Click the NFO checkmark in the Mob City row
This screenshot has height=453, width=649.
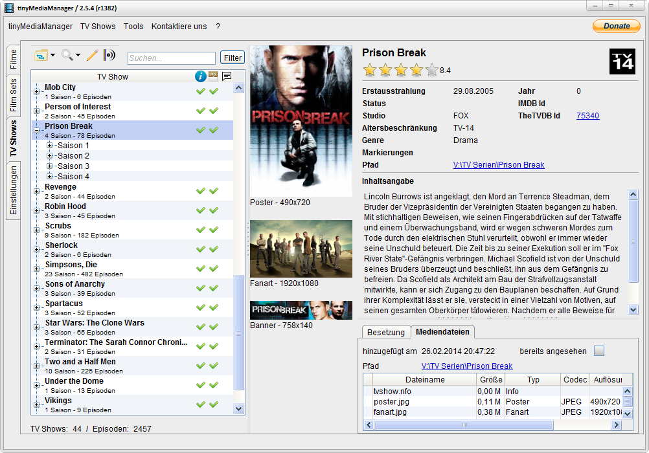pos(201,91)
